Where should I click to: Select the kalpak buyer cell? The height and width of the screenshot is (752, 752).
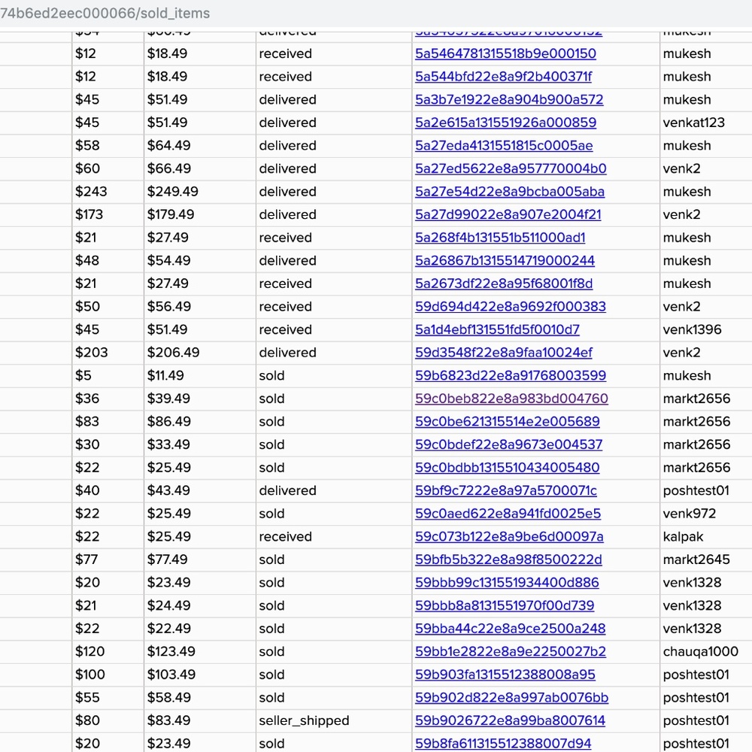coord(705,537)
